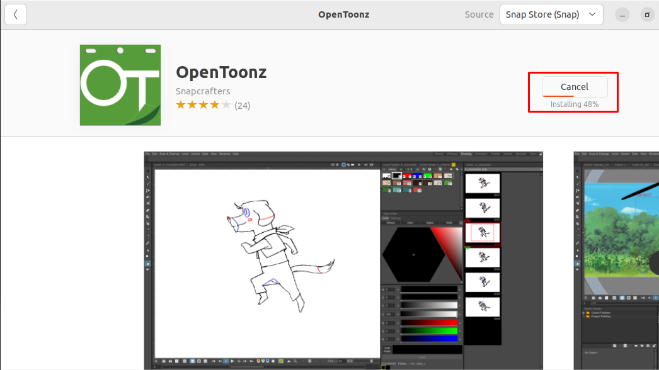Click the highlighted frame thumbnail in the level strip
The width and height of the screenshot is (659, 370).
[x=482, y=233]
